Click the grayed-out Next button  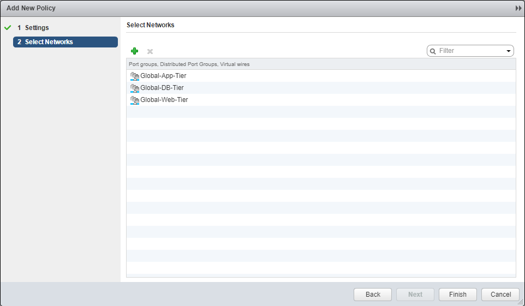click(x=415, y=295)
